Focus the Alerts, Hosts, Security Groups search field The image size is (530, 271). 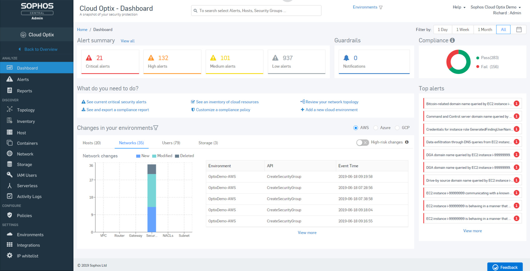256,11
